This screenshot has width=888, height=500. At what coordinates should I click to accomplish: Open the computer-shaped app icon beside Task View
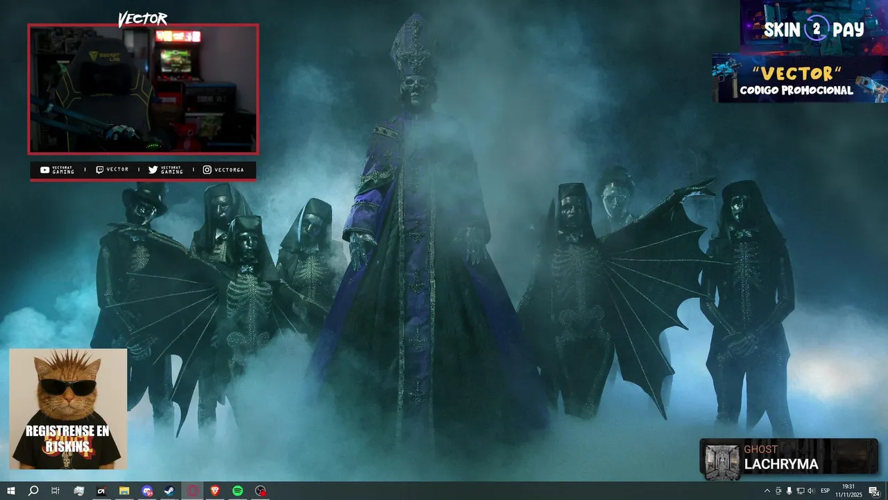(79, 491)
